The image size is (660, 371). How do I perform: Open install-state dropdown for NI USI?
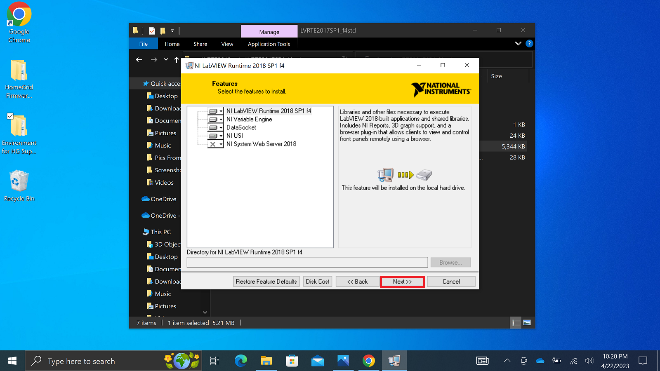click(215, 136)
